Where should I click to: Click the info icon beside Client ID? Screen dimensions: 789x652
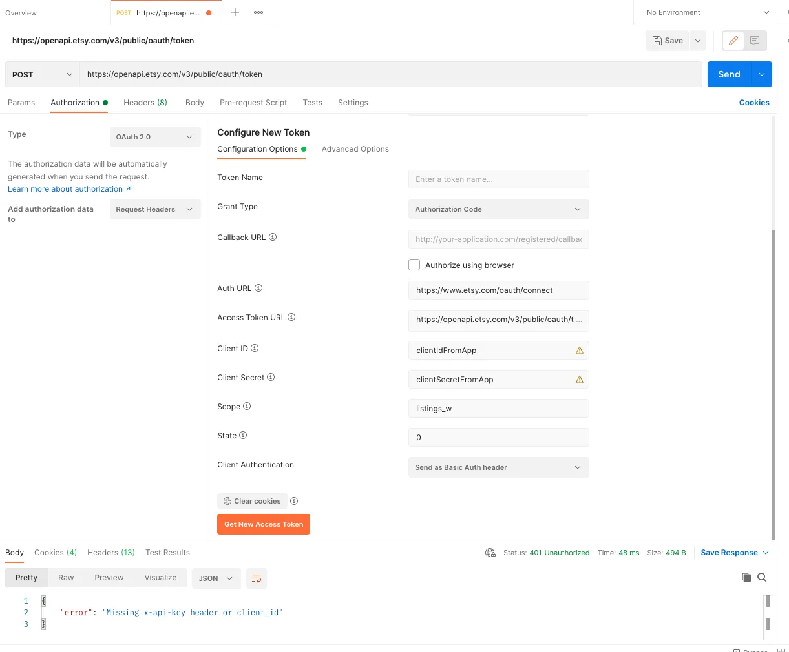point(255,348)
